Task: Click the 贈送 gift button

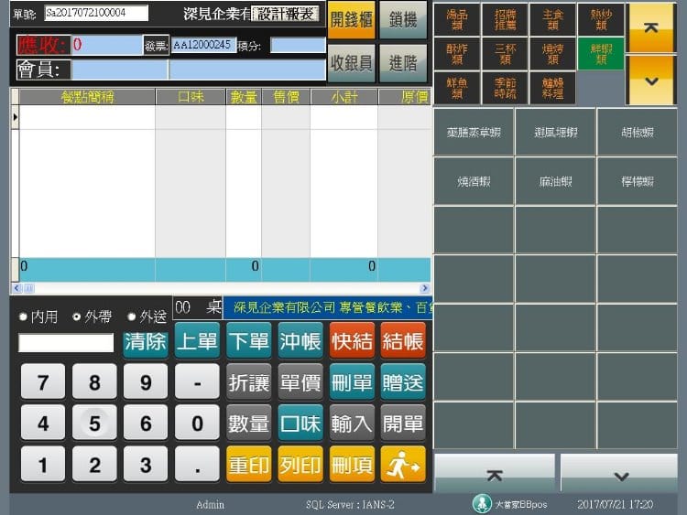Action: pos(403,382)
